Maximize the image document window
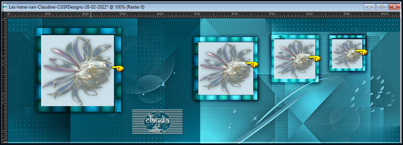Image resolution: width=403 pixels, height=145 pixels. pyautogui.click(x=382, y=7)
